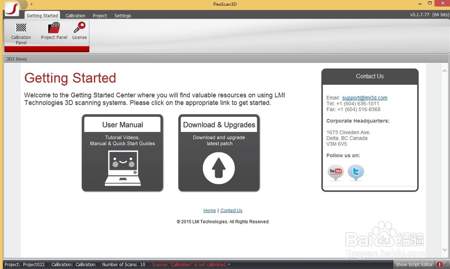Switch to the Getting Started tab

coord(42,15)
